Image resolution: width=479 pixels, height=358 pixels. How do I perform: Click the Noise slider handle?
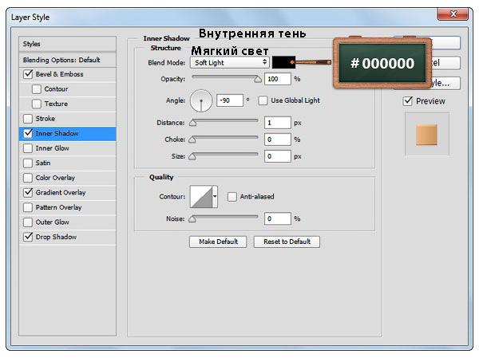coord(192,219)
